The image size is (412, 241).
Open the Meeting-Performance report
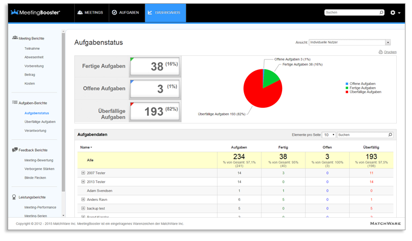point(40,207)
